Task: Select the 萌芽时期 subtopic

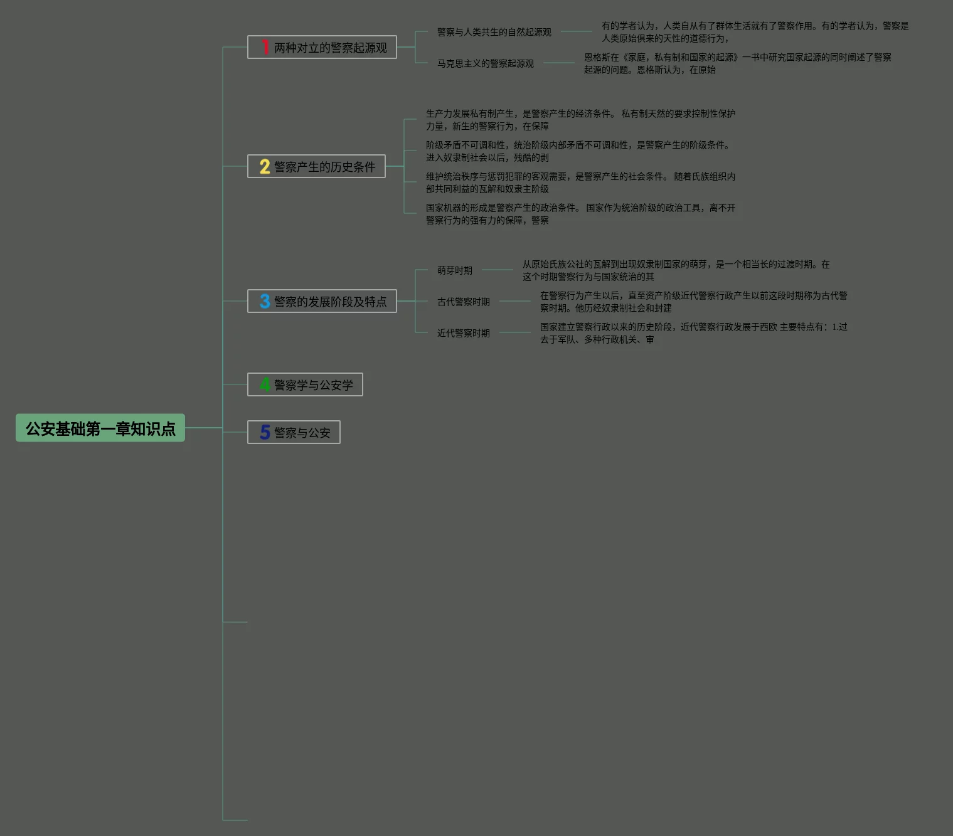Action: coord(454,270)
